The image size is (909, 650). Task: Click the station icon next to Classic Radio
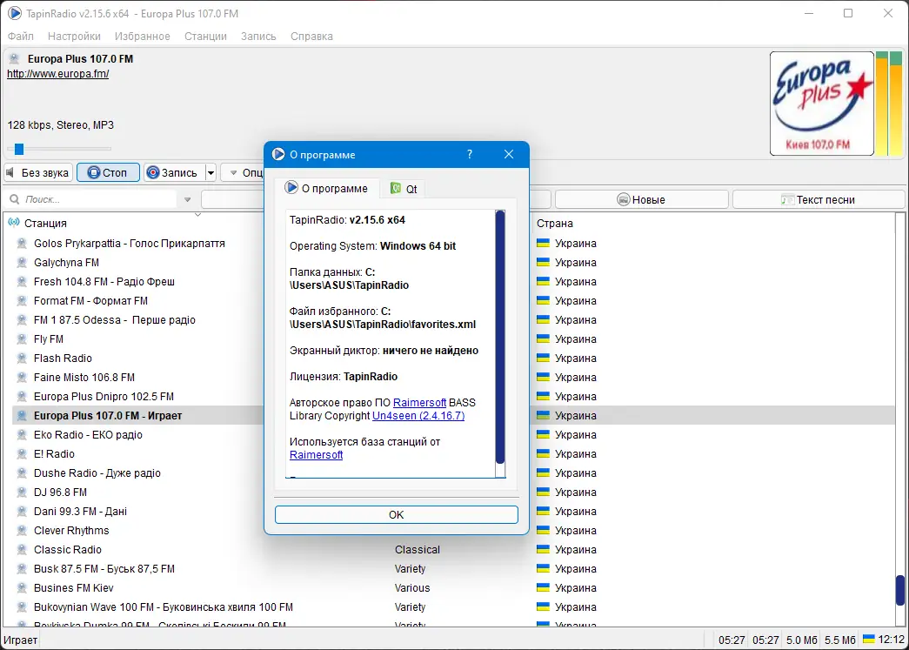tap(21, 549)
